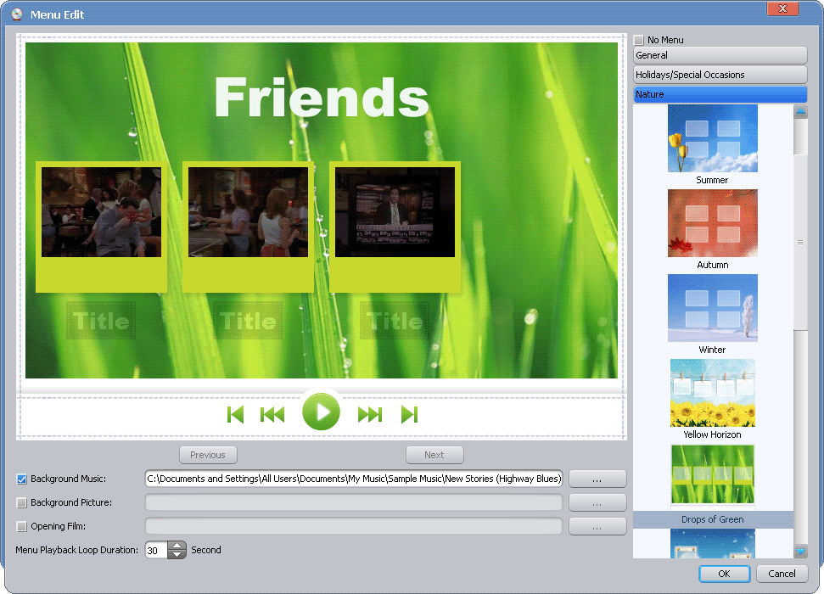The height and width of the screenshot is (594, 824).
Task: Browse for a background picture file
Action: (597, 503)
